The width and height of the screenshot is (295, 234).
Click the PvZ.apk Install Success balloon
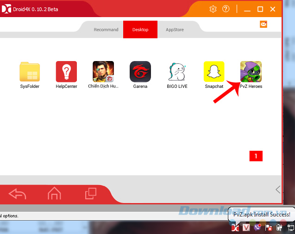pyautogui.click(x=262, y=215)
